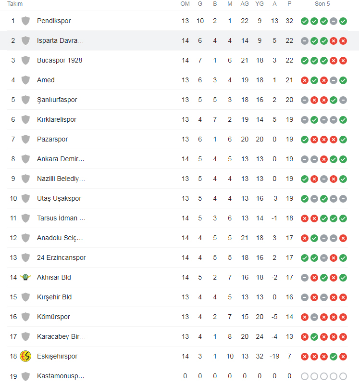Open Bucaspor 1928 team page
Screen dimensions: 359x385
tap(60, 60)
